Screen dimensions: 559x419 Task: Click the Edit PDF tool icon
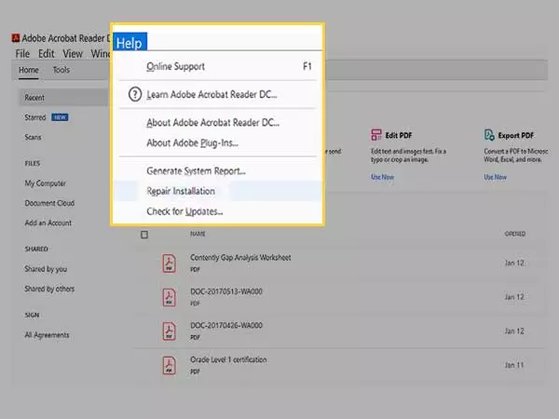[376, 135]
